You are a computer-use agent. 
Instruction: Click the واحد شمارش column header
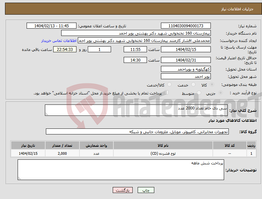(96, 145)
